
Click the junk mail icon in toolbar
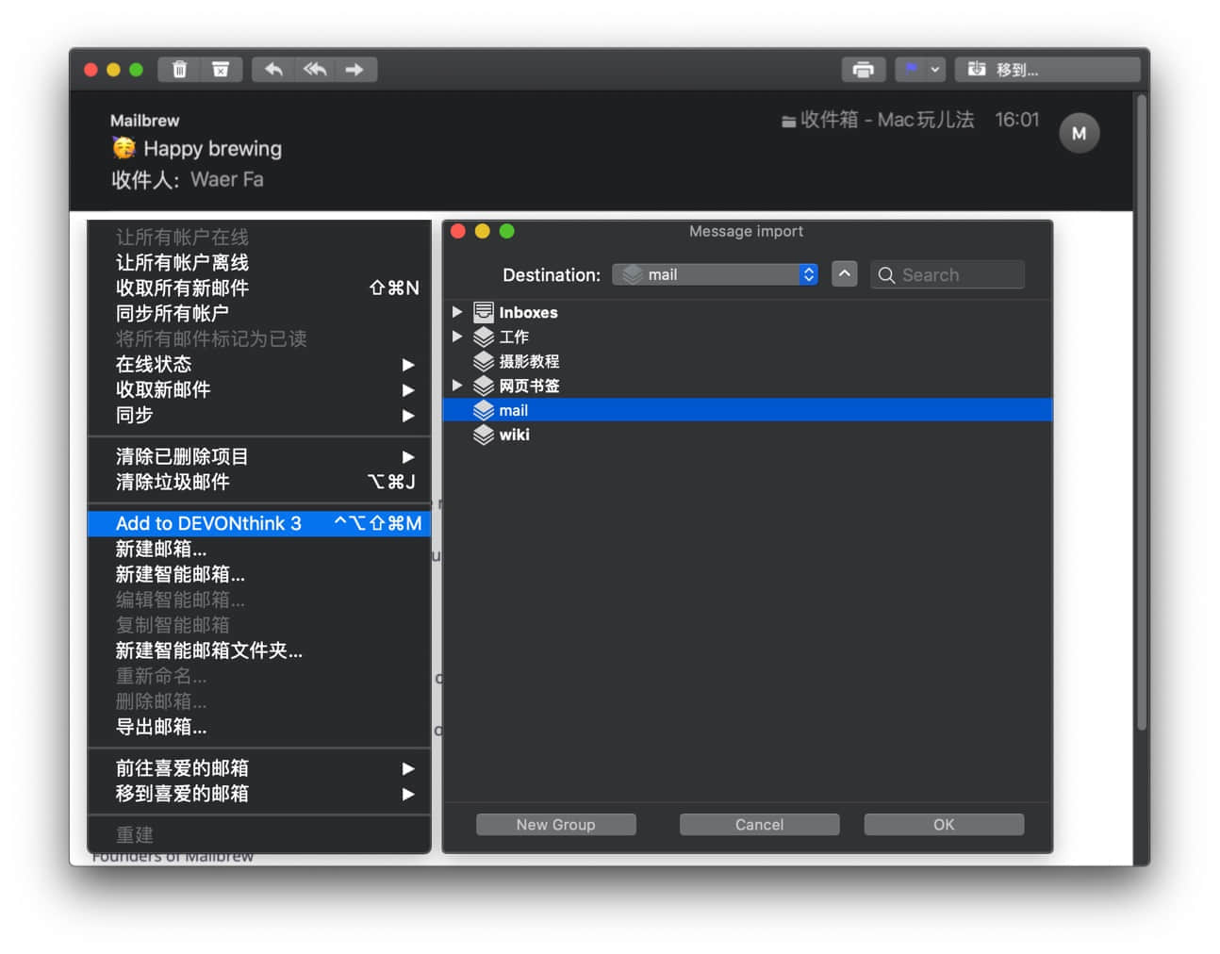(221, 70)
